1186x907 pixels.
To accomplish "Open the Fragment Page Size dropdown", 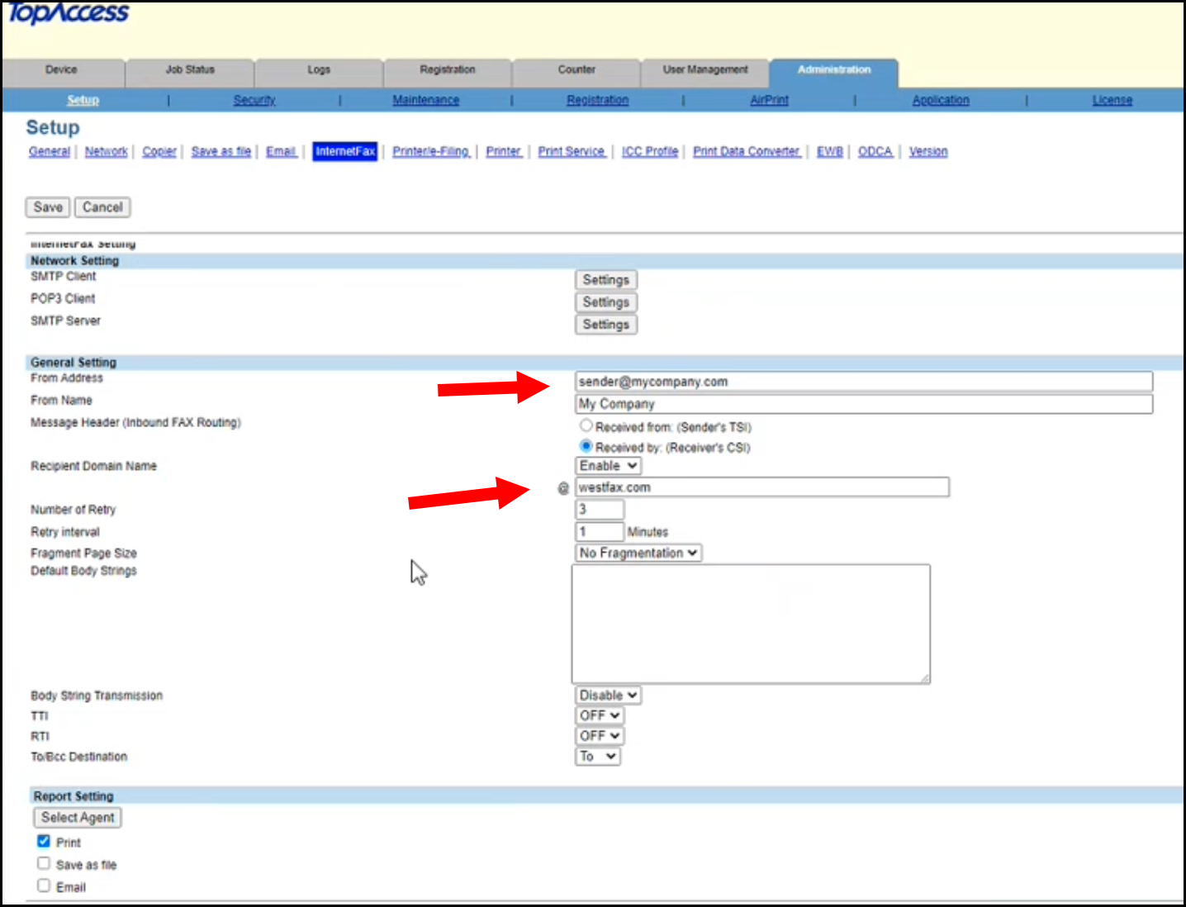I will coord(637,553).
